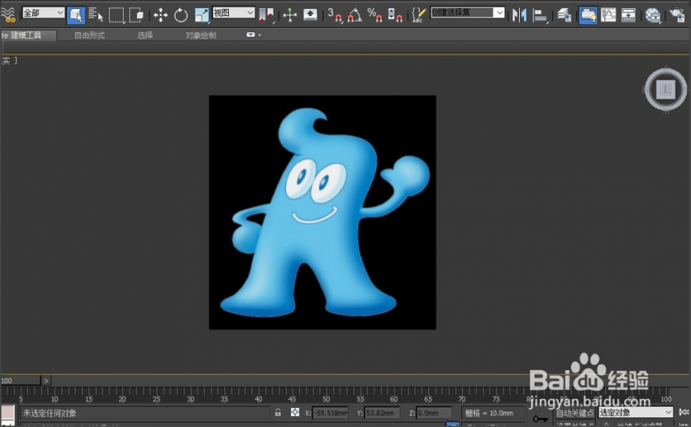Toggle Window/Crossing selection mode

pos(137,15)
